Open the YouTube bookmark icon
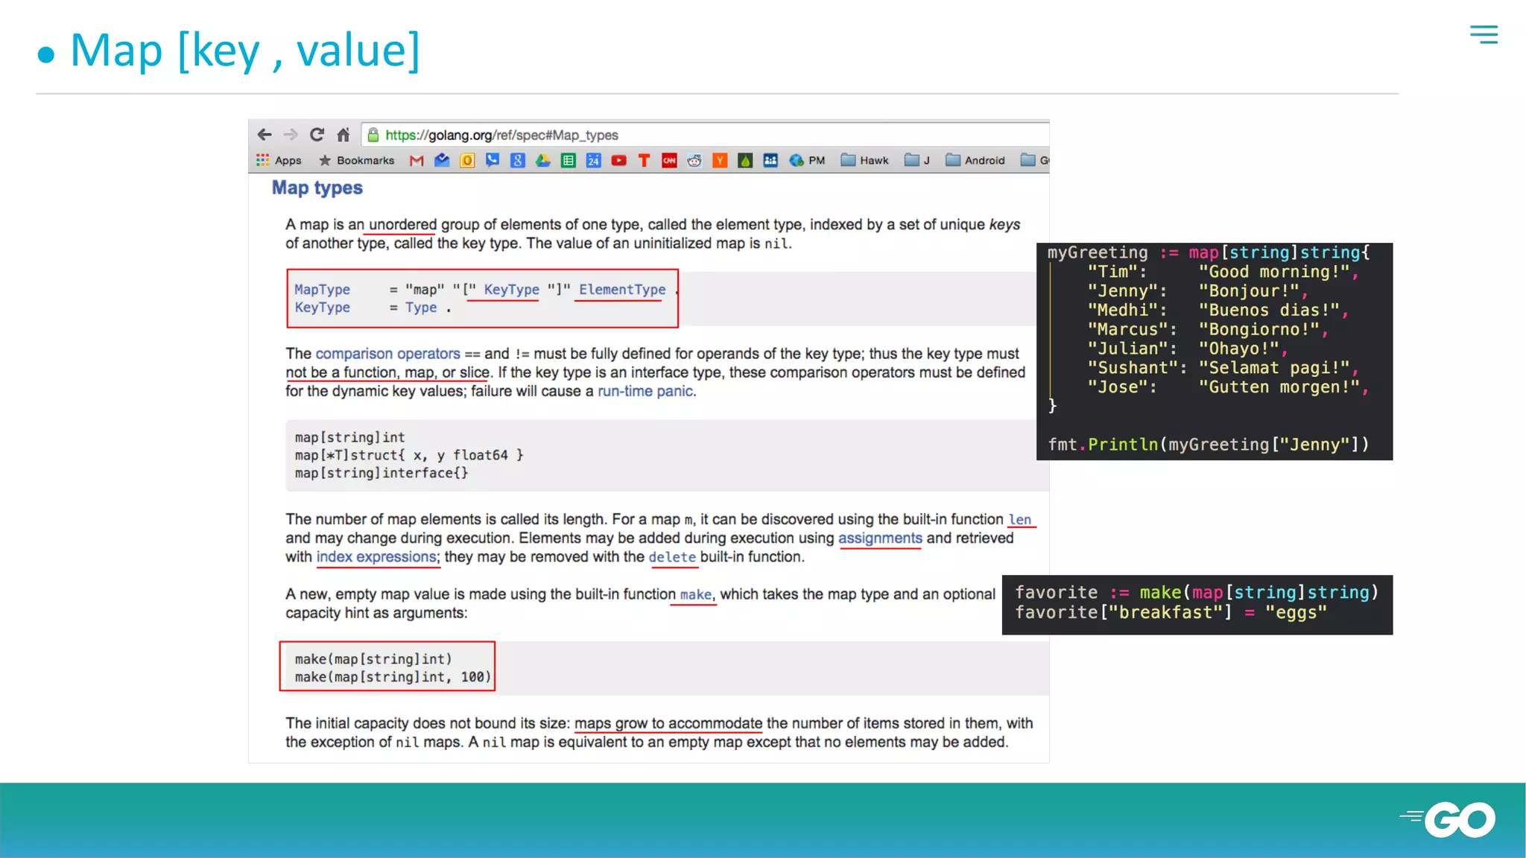The image size is (1526, 858). [x=618, y=160]
